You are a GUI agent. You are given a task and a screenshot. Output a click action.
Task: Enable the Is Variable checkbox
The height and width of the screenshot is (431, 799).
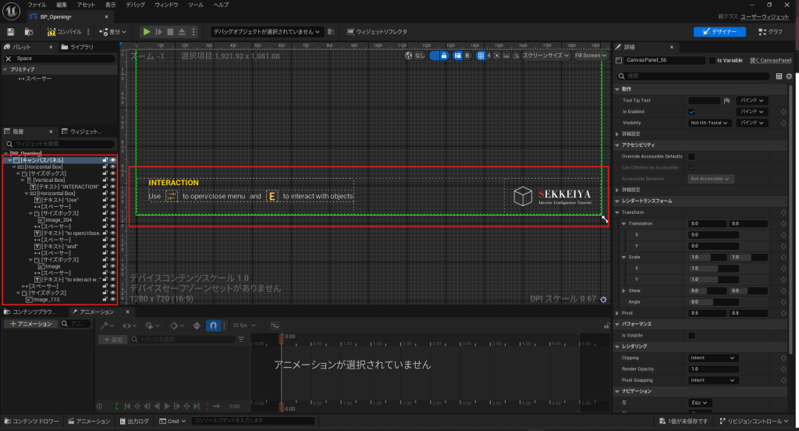(x=711, y=60)
